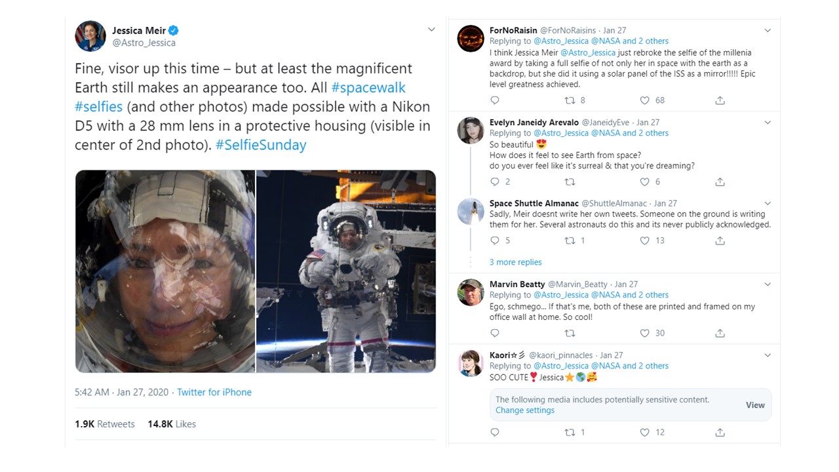This screenshot has width=839, height=472.
Task: Like Evelyn Janeidy Arevalo's reply
Action: pos(644,182)
